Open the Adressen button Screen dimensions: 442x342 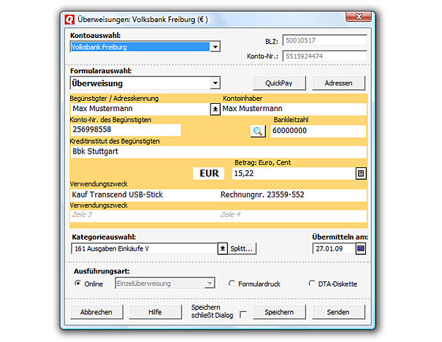point(340,83)
